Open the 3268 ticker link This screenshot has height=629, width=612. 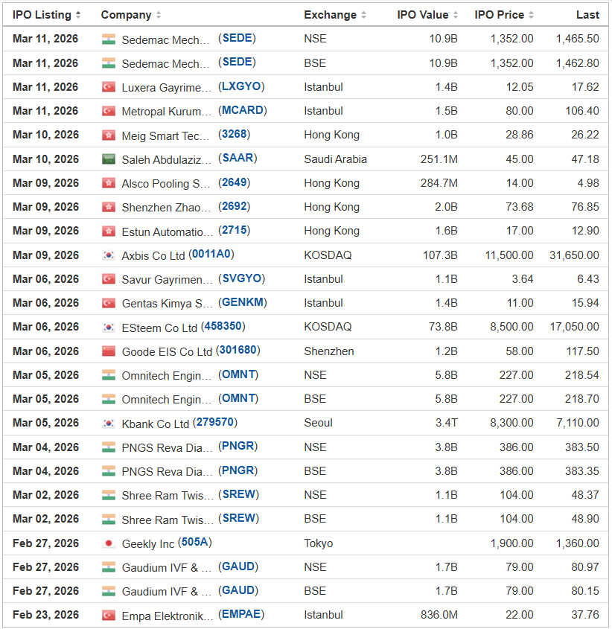tap(235, 135)
